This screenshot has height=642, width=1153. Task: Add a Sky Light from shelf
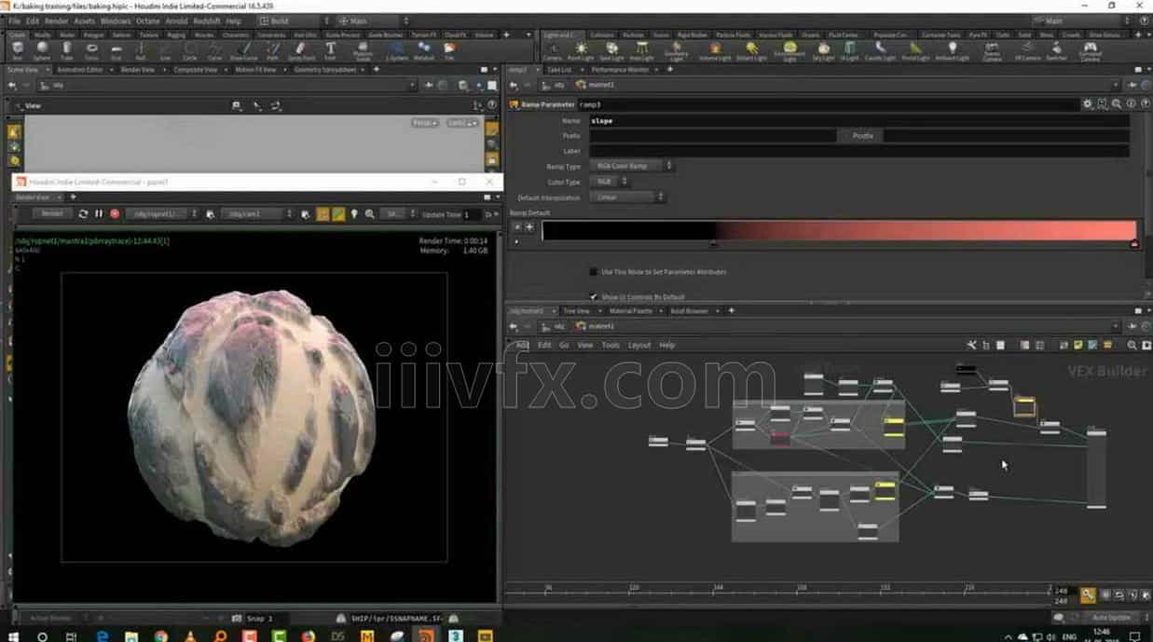(824, 50)
